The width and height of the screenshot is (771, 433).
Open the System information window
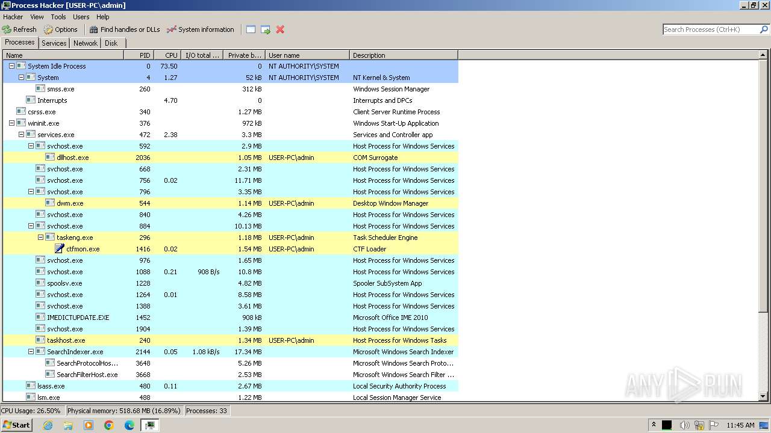[201, 29]
